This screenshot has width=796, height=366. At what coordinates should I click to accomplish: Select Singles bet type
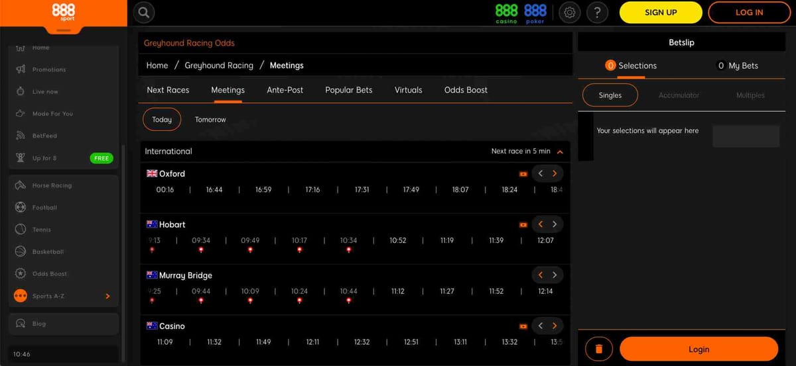click(x=610, y=95)
